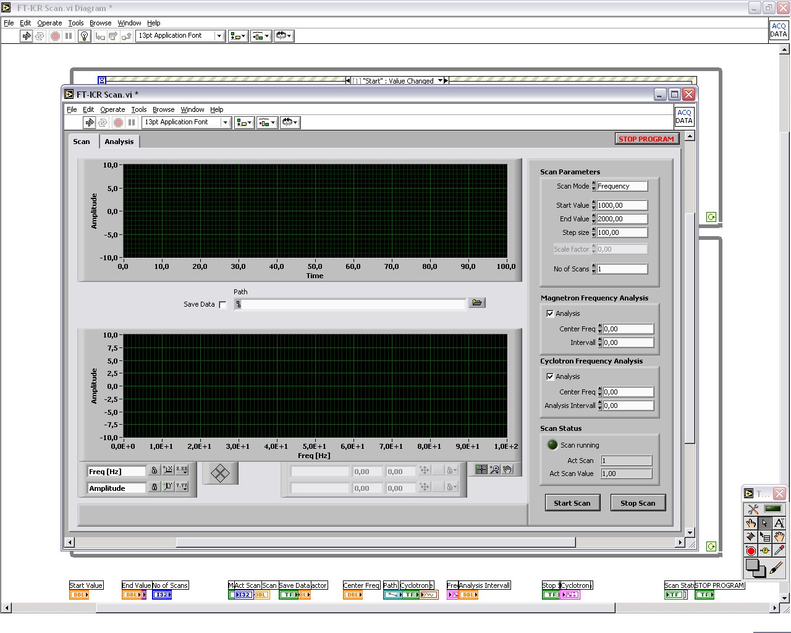Open the Operate menu in FT-ICR Scan.vi

pos(112,109)
